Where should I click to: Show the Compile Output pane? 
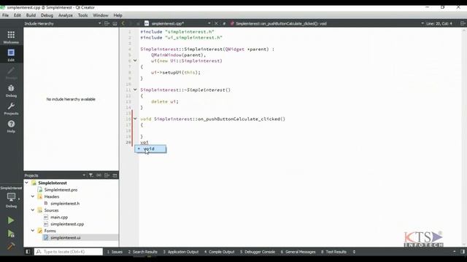coord(219,252)
